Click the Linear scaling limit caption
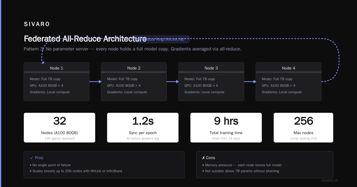This screenshot has width=357, height=187. (x=303, y=138)
